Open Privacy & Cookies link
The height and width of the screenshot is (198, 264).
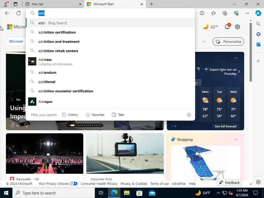click(x=134, y=184)
